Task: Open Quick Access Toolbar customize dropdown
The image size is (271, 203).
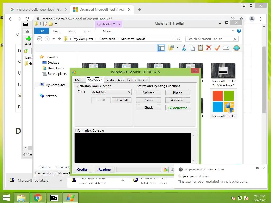Action: tap(56, 24)
